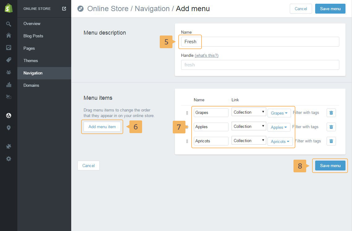Image resolution: width=352 pixels, height=231 pixels.
Task: Delete the Apricots menu item with trash icon
Action: [x=331, y=141]
